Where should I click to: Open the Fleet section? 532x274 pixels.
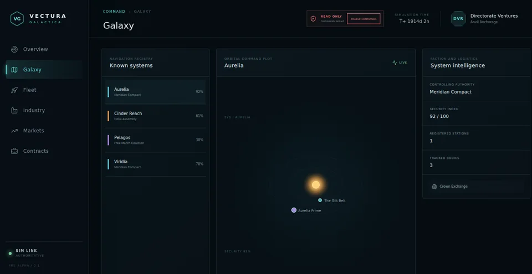click(x=44, y=90)
